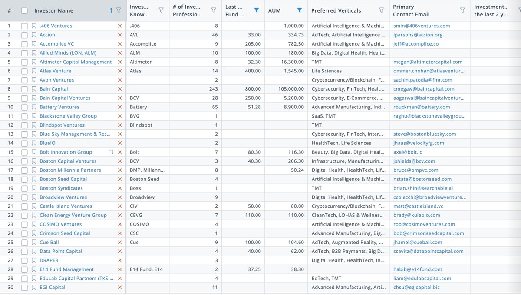Click Investment in the last 2 years header
521x295 pixels.
(491, 10)
